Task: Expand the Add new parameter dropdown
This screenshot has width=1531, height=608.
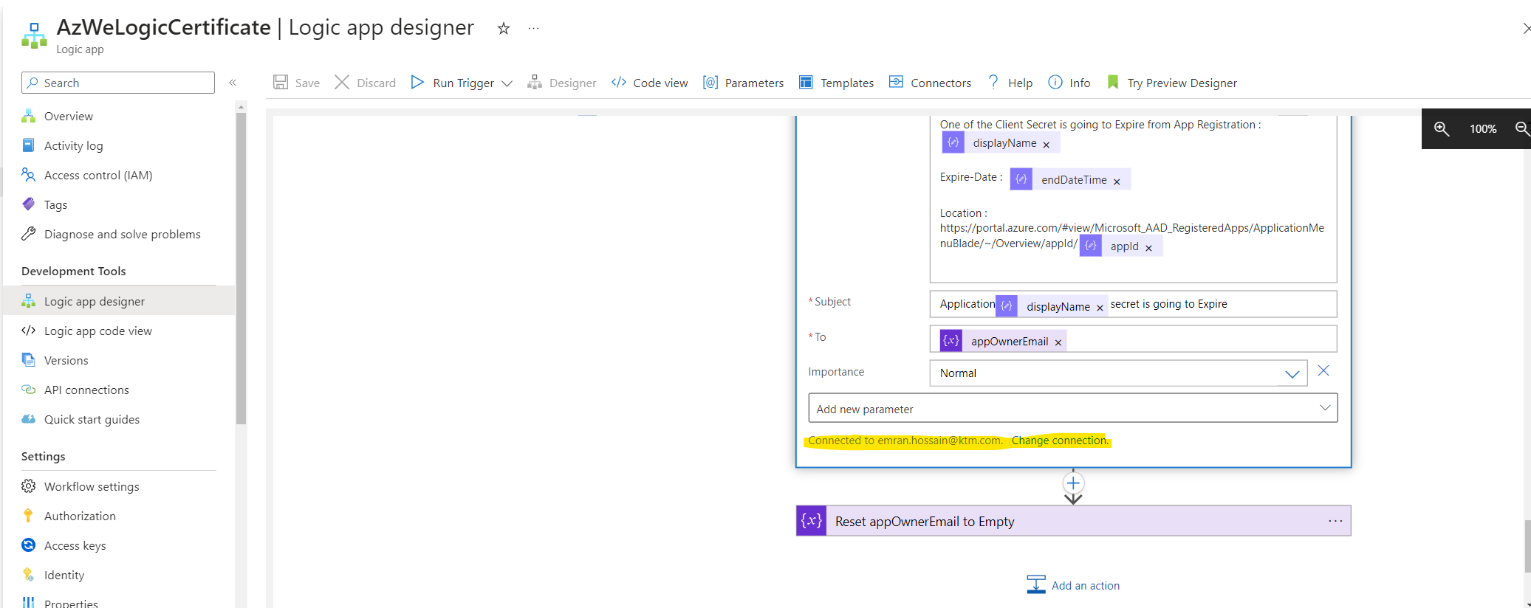Action: click(x=1072, y=408)
